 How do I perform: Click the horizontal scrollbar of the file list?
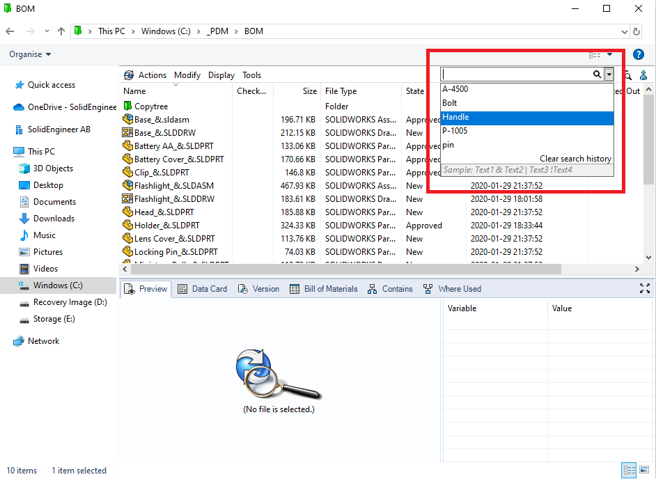point(341,269)
